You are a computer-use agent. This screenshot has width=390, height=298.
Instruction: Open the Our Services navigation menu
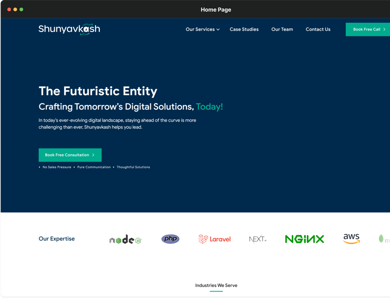click(200, 29)
